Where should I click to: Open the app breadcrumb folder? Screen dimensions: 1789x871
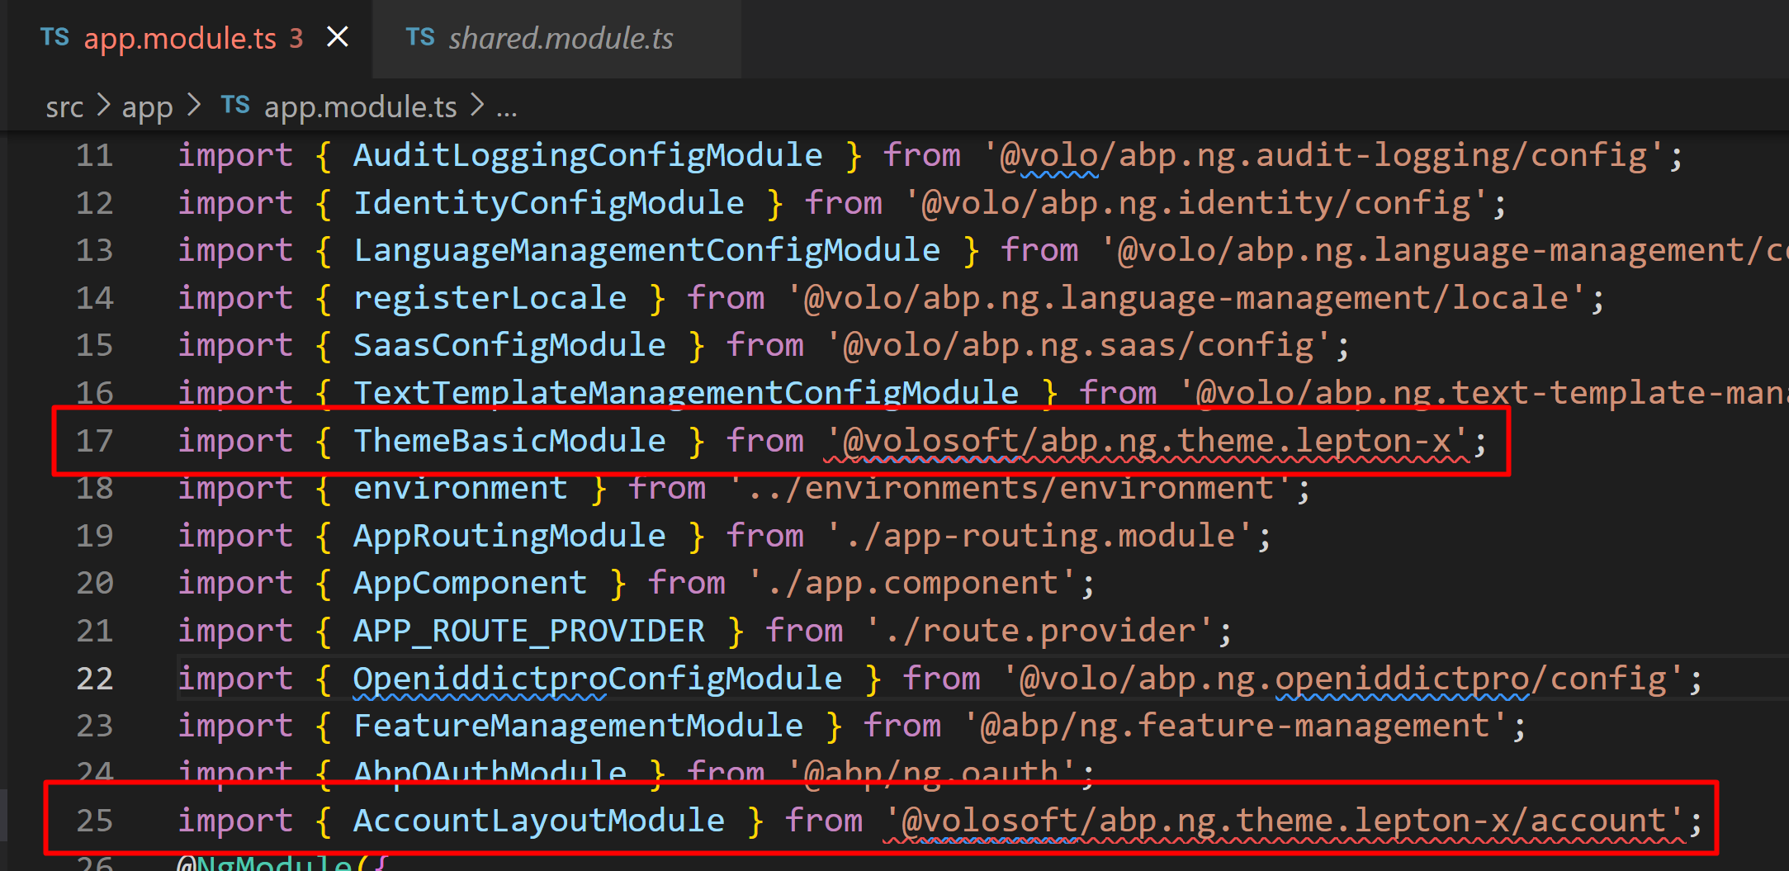pyautogui.click(x=147, y=107)
